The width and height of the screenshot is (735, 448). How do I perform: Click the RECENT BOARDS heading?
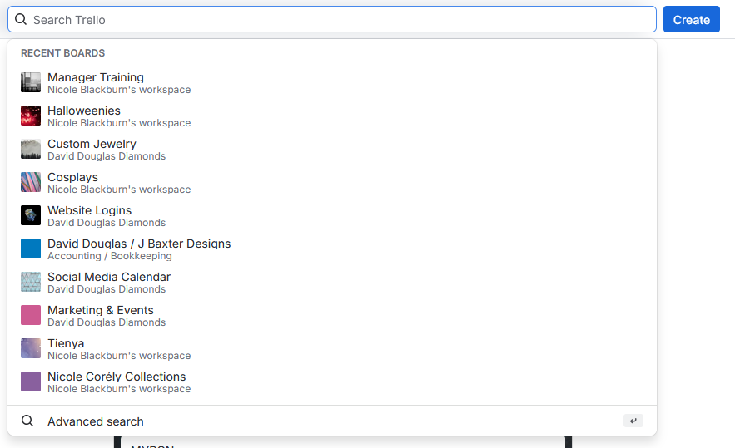[x=62, y=53]
